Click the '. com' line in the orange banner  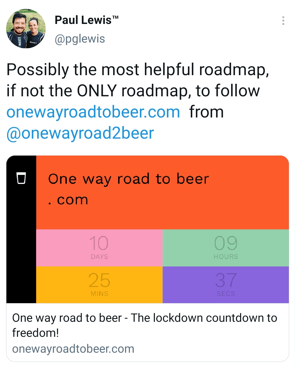pyautogui.click(x=69, y=200)
